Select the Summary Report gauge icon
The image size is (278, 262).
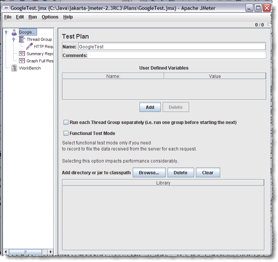click(x=22, y=54)
